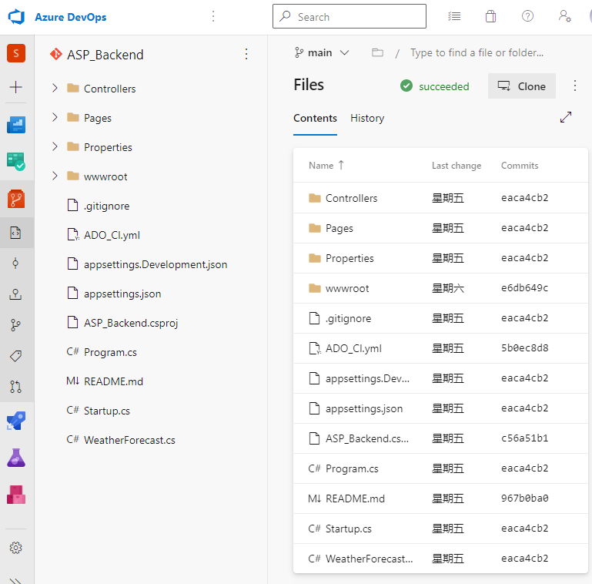Open commit e6db649c for wwwroot
The image size is (592, 584).
(524, 288)
